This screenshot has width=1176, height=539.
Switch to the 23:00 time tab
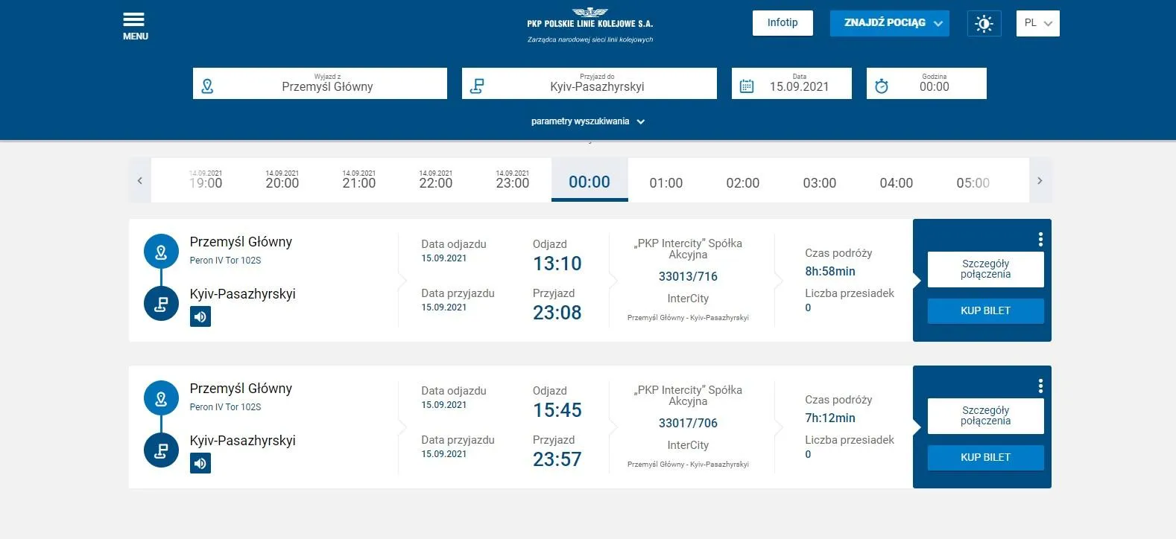[513, 181]
